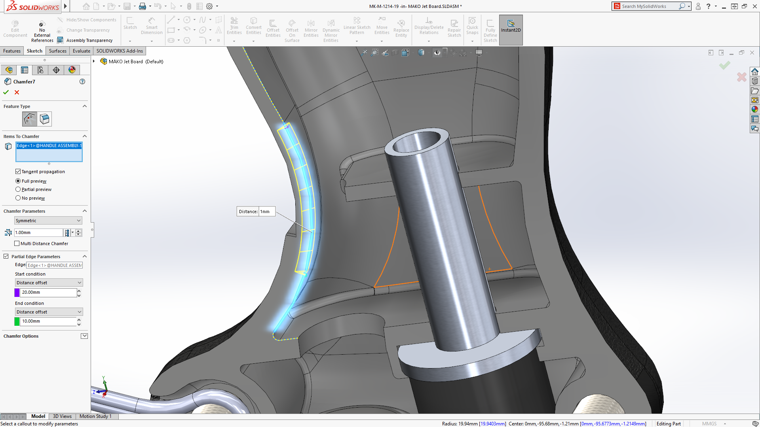Expand the Chamfer Options section
Viewport: 760px width, 427px height.
coord(84,336)
